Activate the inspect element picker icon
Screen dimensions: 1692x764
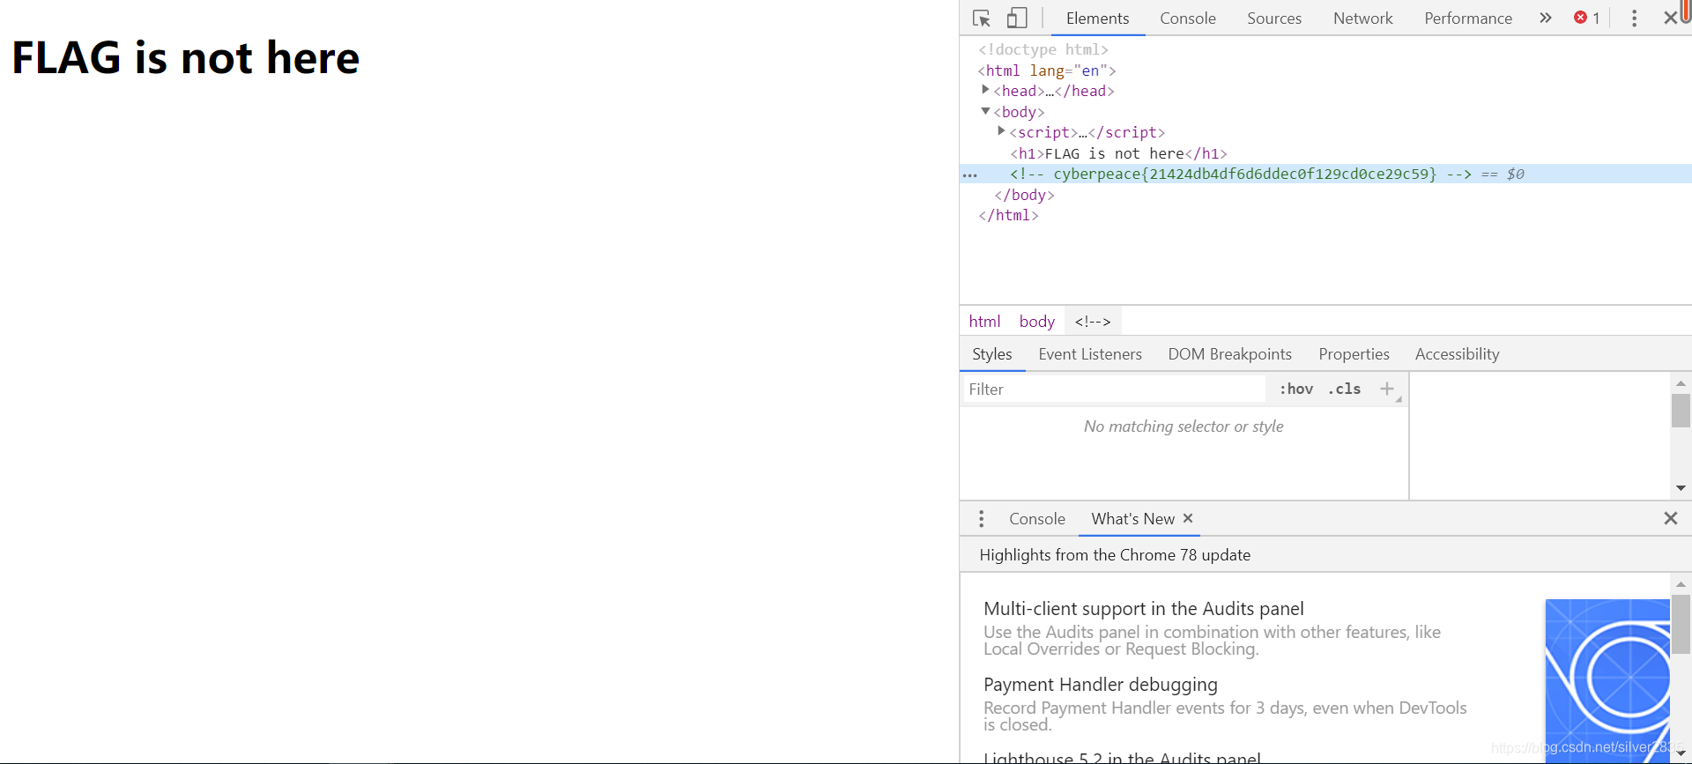click(x=982, y=18)
